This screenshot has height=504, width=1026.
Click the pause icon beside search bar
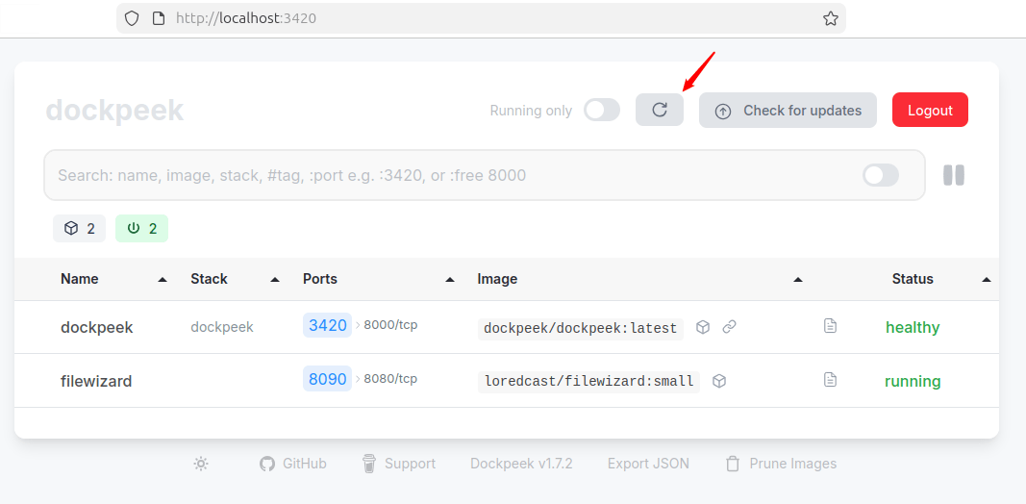[x=953, y=175]
